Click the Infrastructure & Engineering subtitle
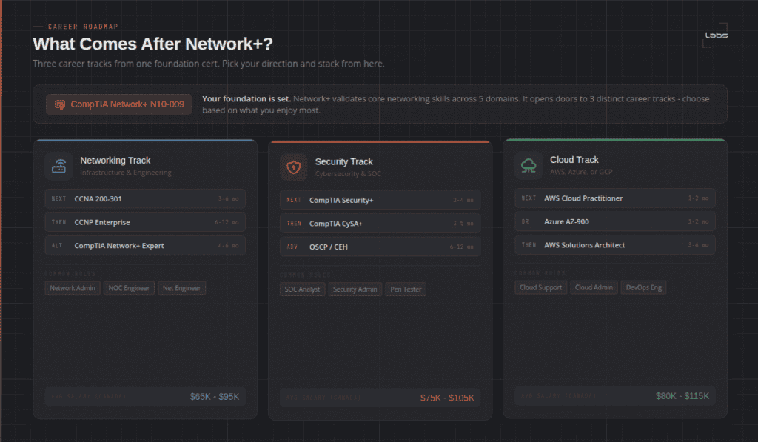Image resolution: width=758 pixels, height=442 pixels. [x=126, y=173]
